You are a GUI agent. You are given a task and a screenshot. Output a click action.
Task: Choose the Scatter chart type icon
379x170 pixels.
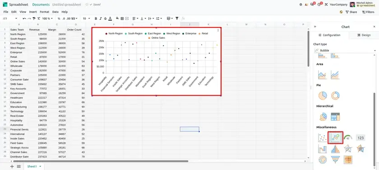[323, 138]
